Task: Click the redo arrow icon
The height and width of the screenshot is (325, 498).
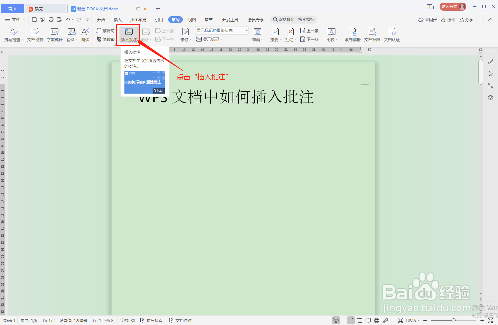Action: pyautogui.click(x=79, y=20)
